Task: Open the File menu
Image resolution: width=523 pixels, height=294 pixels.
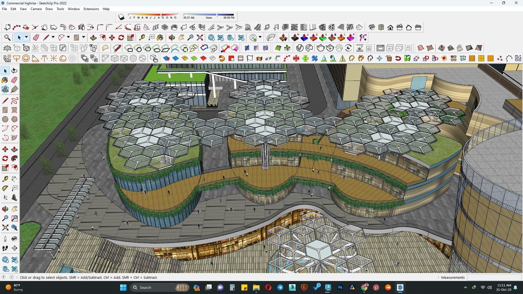Action: point(4,9)
